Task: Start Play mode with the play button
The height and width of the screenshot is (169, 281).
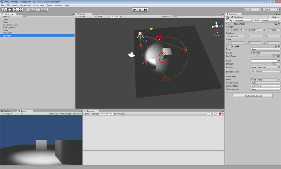Action: 135,10
